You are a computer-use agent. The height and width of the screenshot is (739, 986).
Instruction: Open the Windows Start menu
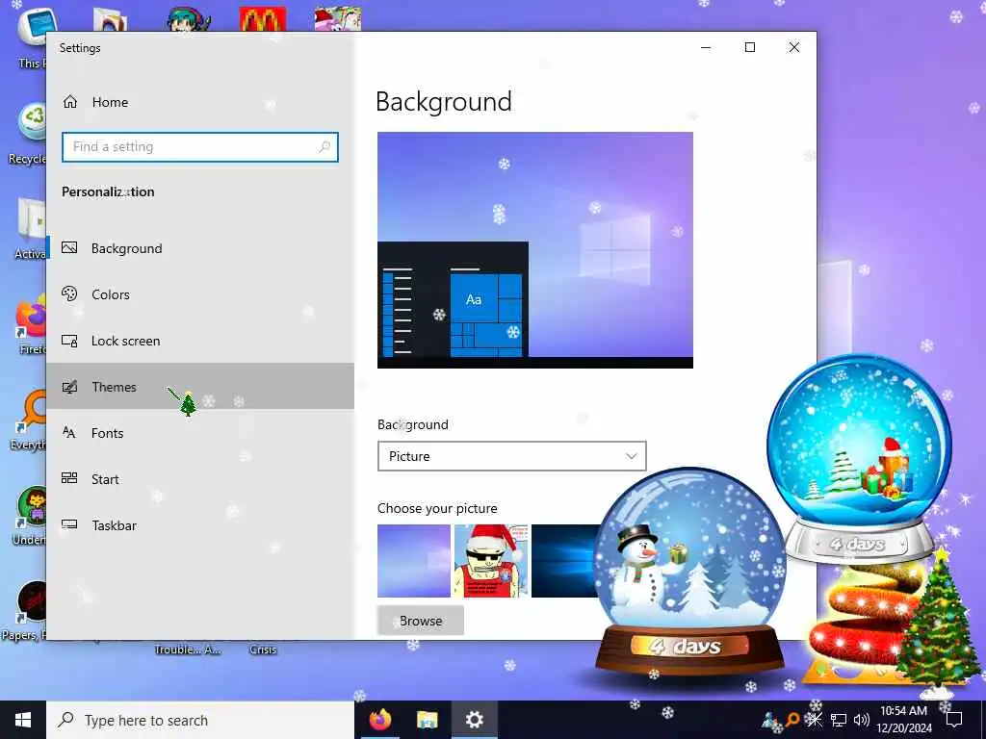[23, 720]
